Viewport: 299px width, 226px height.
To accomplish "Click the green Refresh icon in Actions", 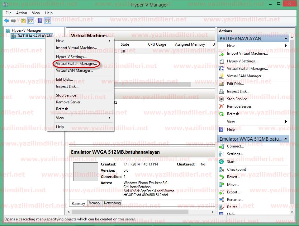I will (221, 114).
